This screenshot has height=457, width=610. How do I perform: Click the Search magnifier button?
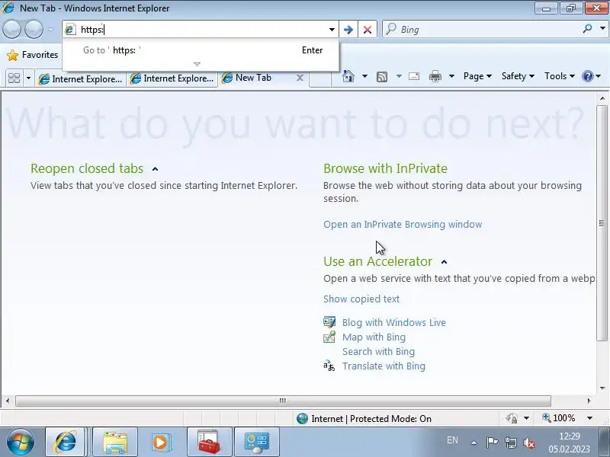pyautogui.click(x=587, y=28)
